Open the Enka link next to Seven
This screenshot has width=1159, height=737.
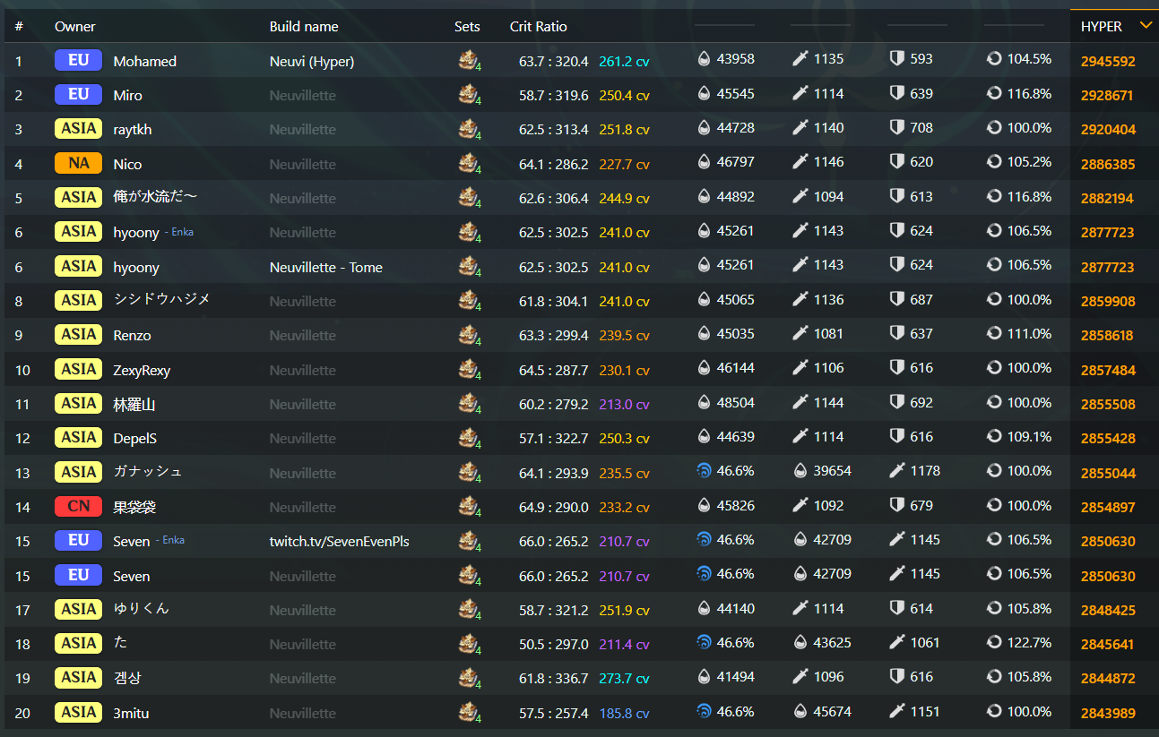[x=173, y=540]
